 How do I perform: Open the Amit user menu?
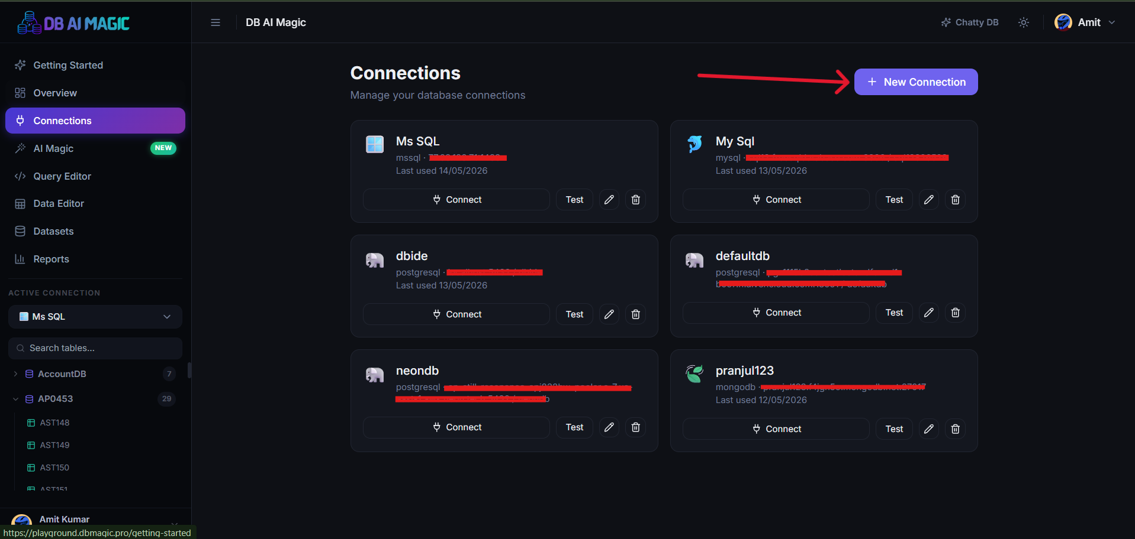pos(1085,22)
